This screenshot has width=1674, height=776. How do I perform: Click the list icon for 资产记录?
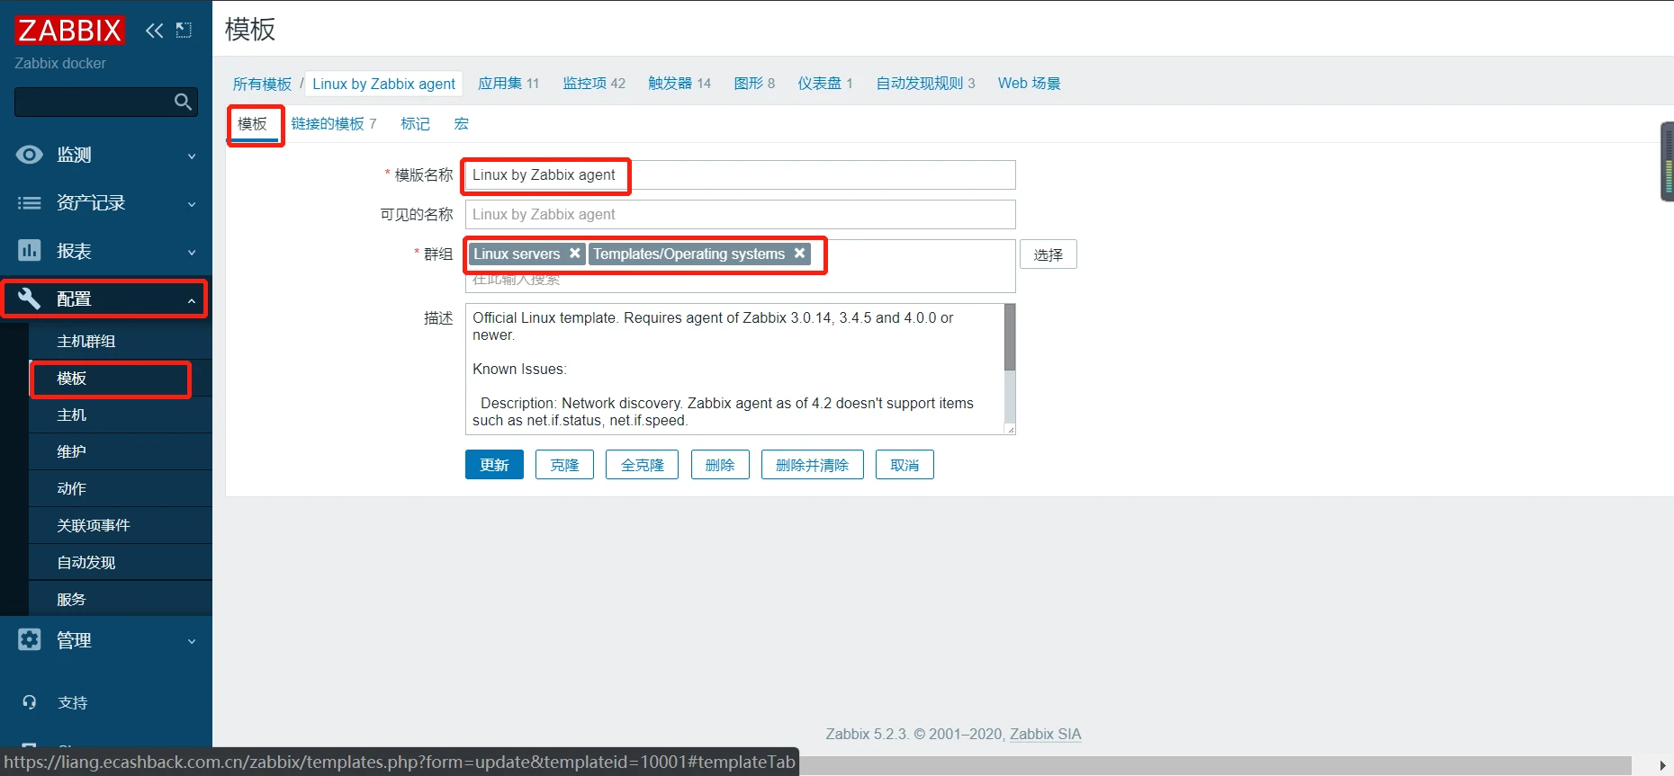click(29, 203)
